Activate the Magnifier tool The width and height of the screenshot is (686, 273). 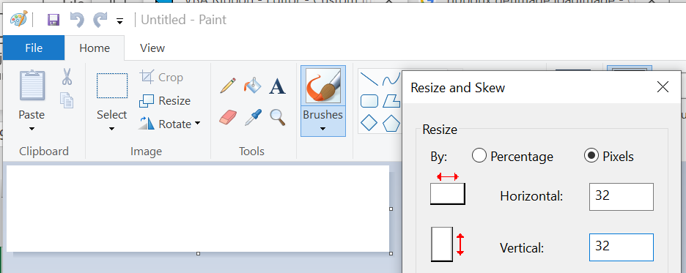(x=277, y=117)
